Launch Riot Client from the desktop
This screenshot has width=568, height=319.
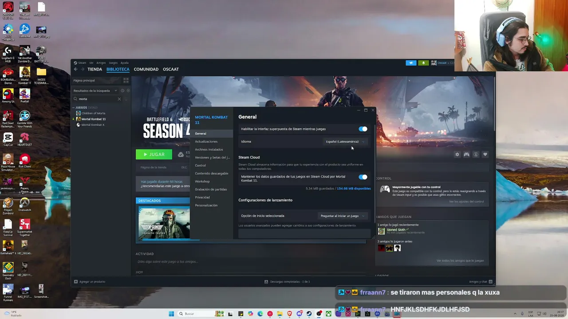(x=24, y=161)
